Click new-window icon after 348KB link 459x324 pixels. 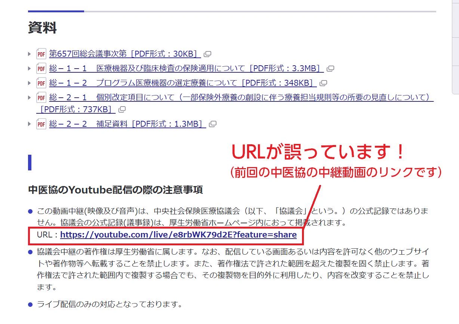click(323, 83)
